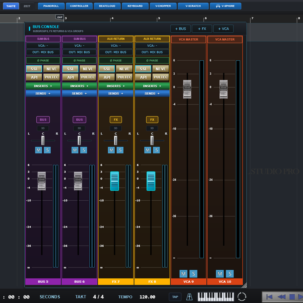The image size is (303, 303).
Task: Open the V-CHOPPER tab
Action: 163,6
